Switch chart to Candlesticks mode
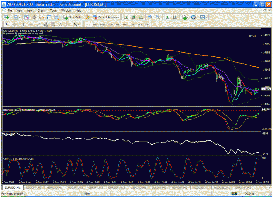This screenshot has width=273, height=197. coord(134,17)
